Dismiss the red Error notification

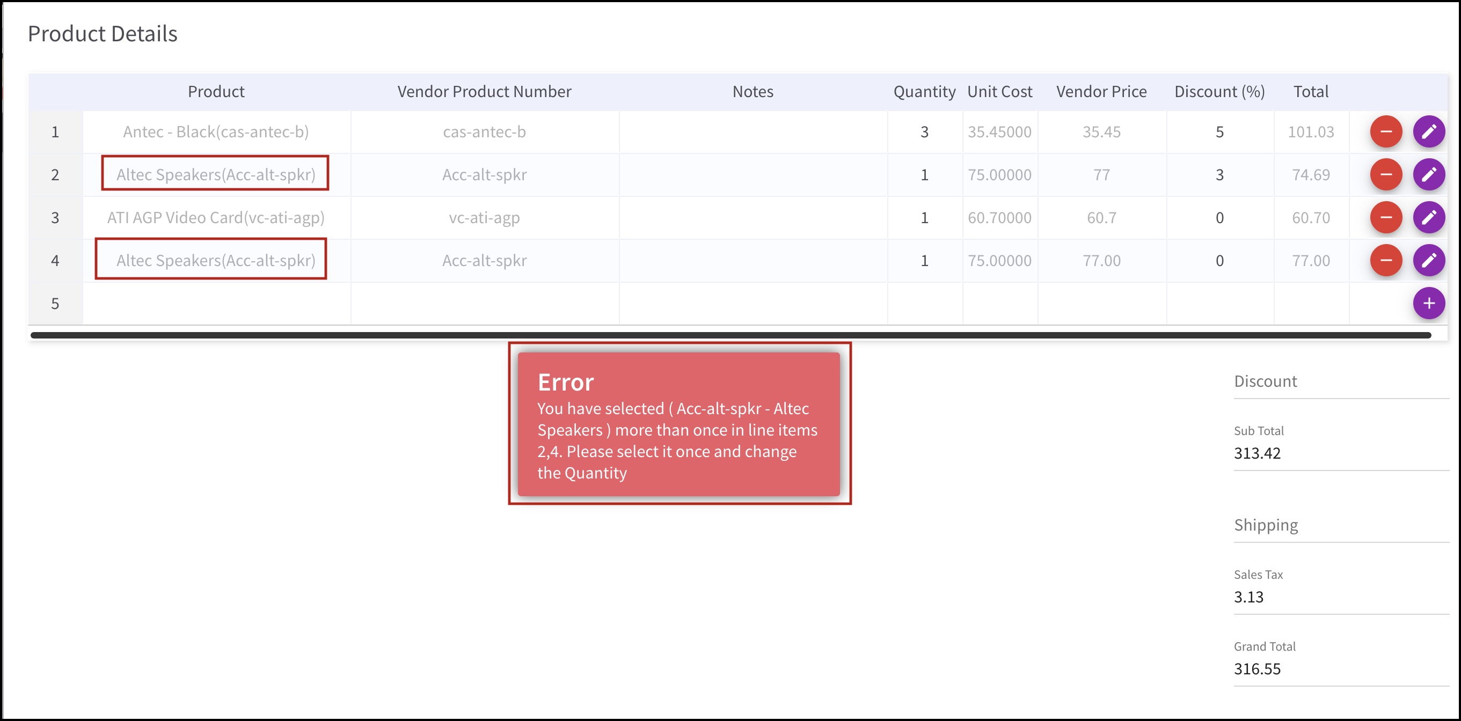pos(678,424)
